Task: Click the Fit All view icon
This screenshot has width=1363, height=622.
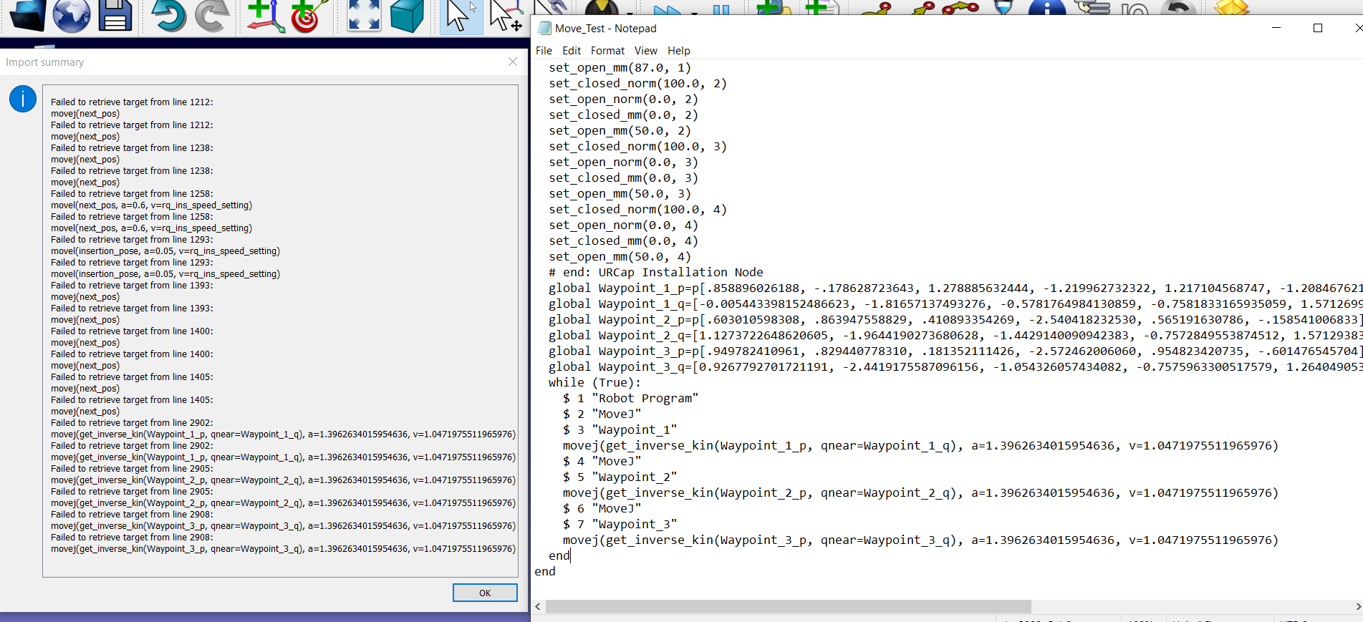Action: (363, 16)
